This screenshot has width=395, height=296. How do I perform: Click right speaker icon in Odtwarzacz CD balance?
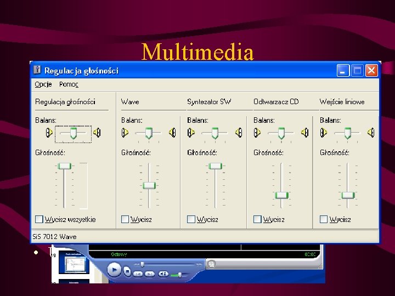[305, 133]
